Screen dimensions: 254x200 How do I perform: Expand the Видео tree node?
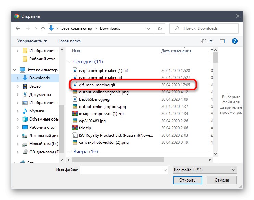pyautogui.click(x=18, y=86)
